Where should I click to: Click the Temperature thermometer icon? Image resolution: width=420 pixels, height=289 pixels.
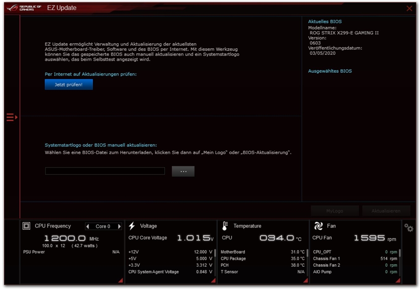click(225, 226)
